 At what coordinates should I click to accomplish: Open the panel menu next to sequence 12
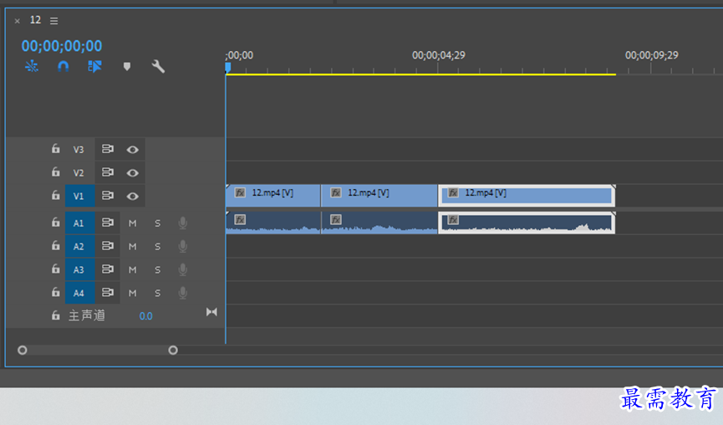[54, 21]
